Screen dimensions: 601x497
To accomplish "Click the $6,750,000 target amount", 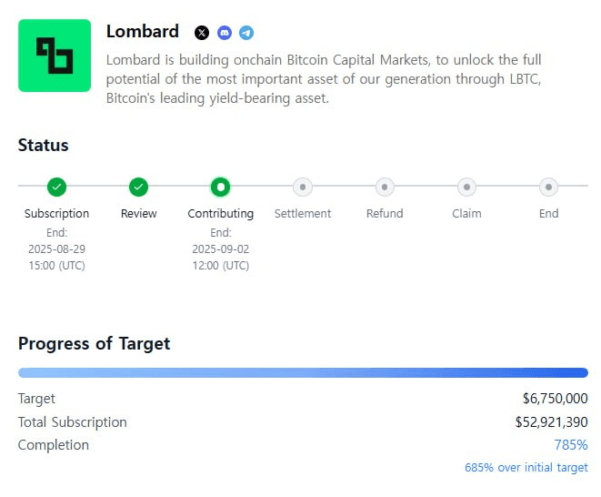I will click(555, 399).
